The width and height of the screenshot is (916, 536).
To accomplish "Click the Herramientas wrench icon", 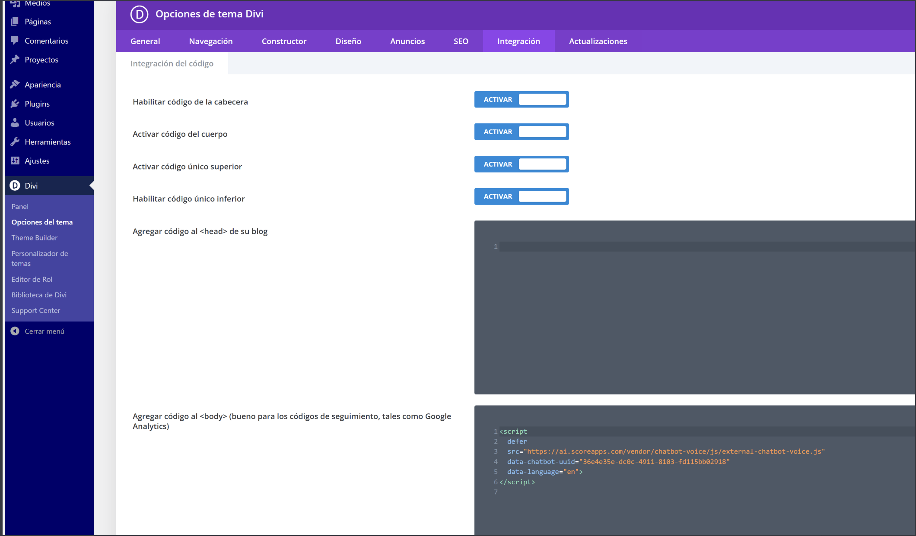I will point(15,142).
